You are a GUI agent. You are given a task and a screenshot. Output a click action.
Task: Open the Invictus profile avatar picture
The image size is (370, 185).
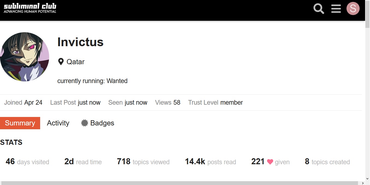tap(25, 57)
